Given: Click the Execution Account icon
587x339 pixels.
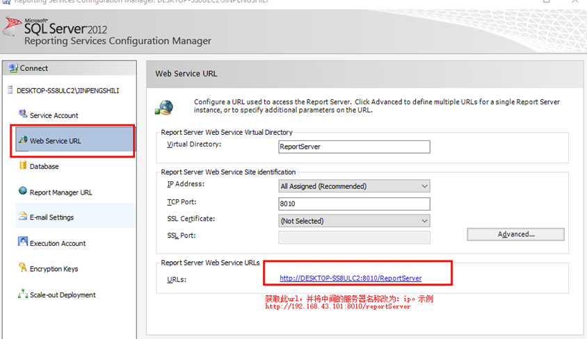Looking at the screenshot, I should [23, 242].
